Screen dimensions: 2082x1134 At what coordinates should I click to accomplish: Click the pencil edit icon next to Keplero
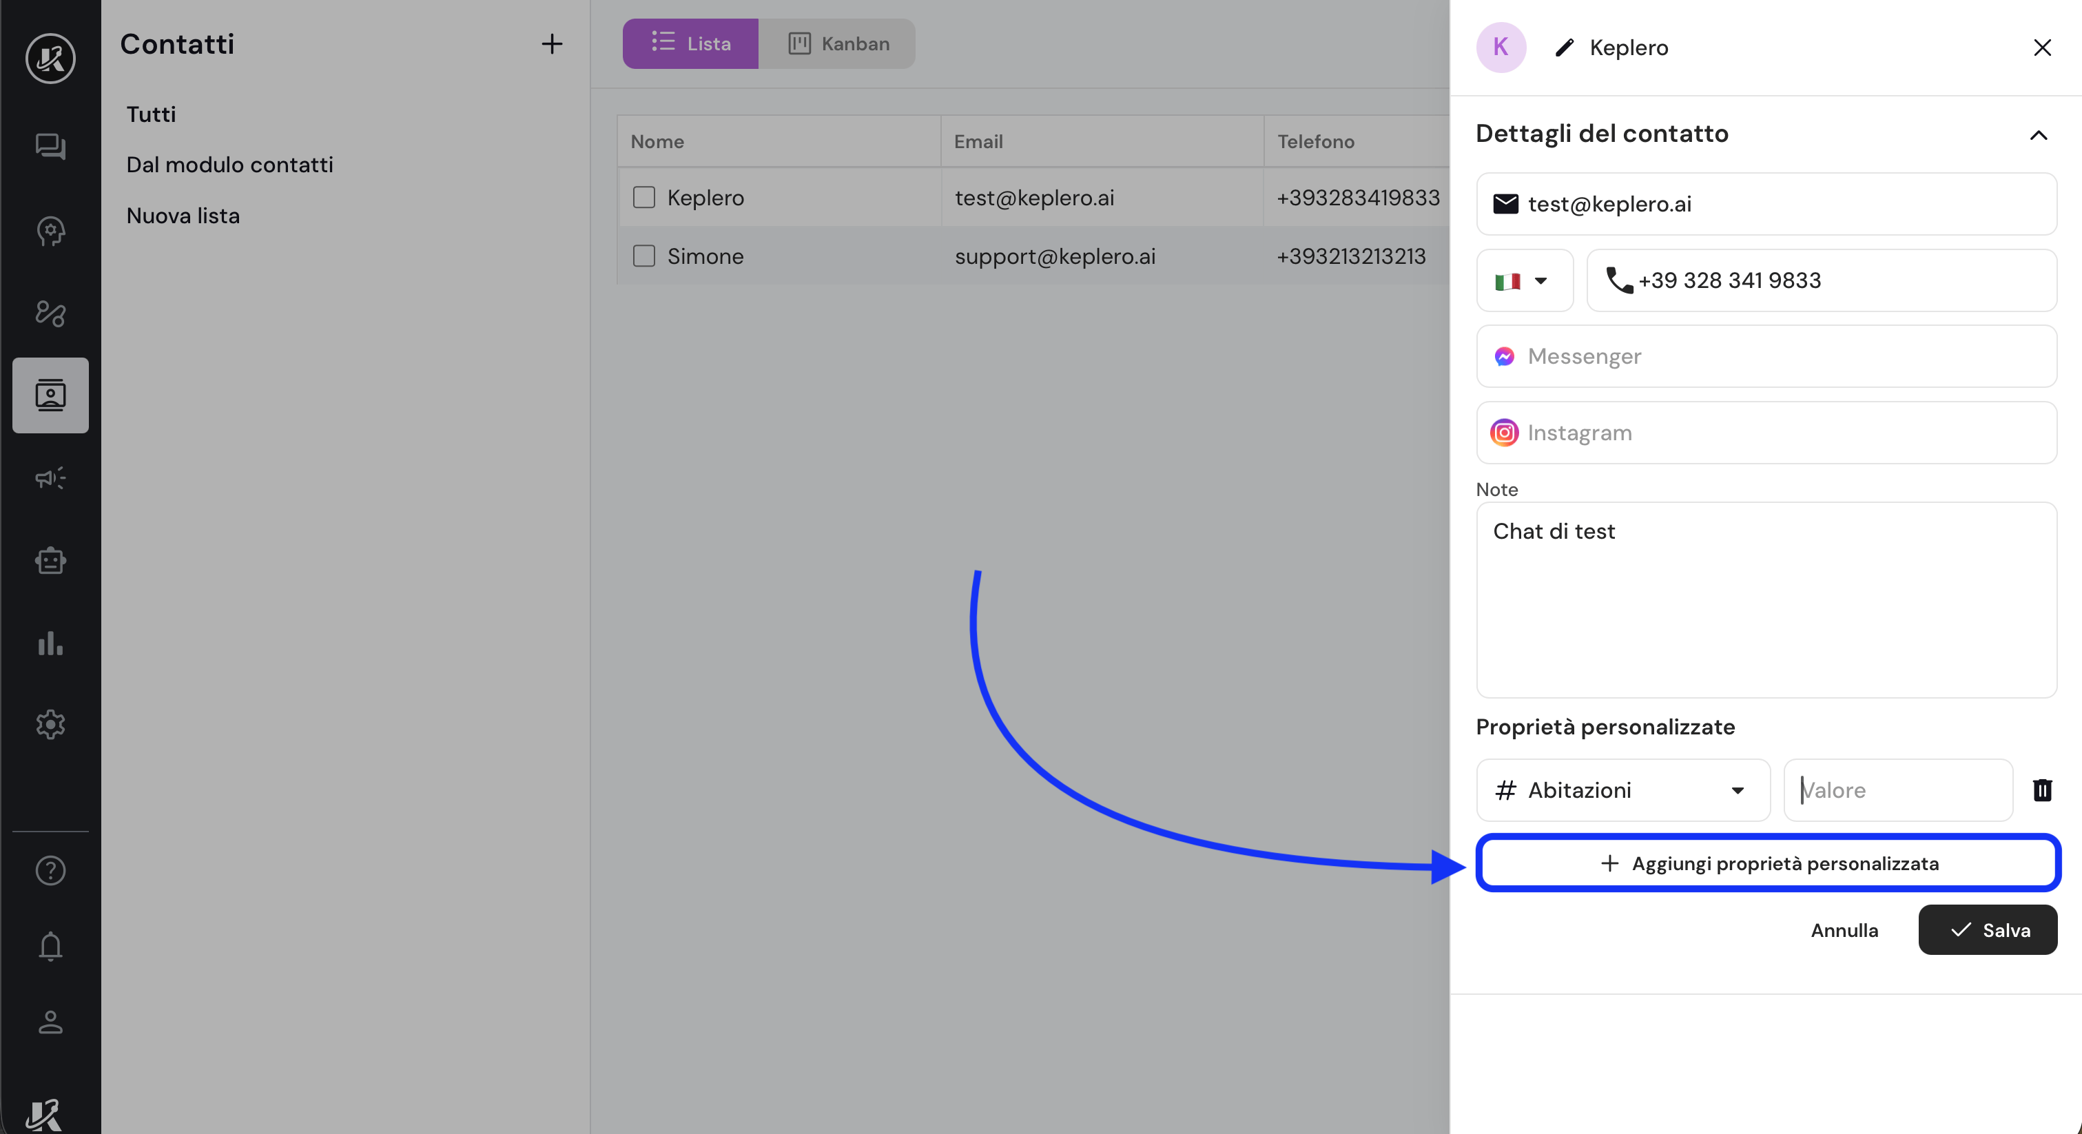pos(1565,48)
